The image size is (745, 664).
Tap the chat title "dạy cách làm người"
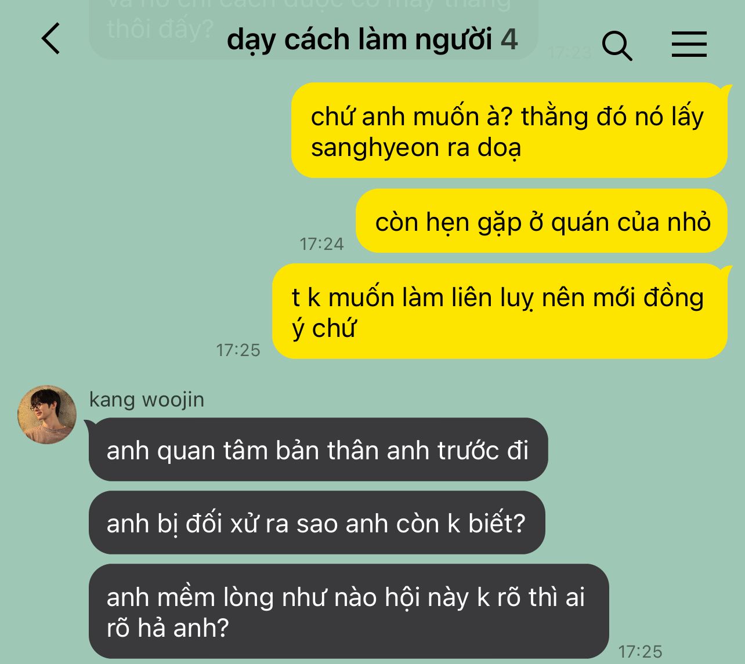359,39
